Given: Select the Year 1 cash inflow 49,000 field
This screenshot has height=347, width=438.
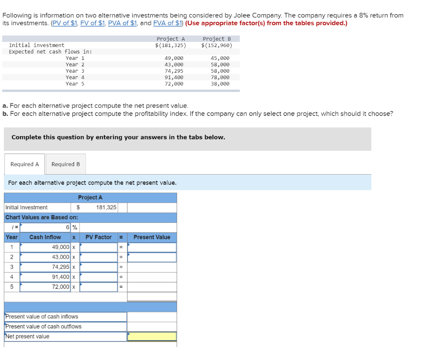Looking at the screenshot, I should (45, 247).
